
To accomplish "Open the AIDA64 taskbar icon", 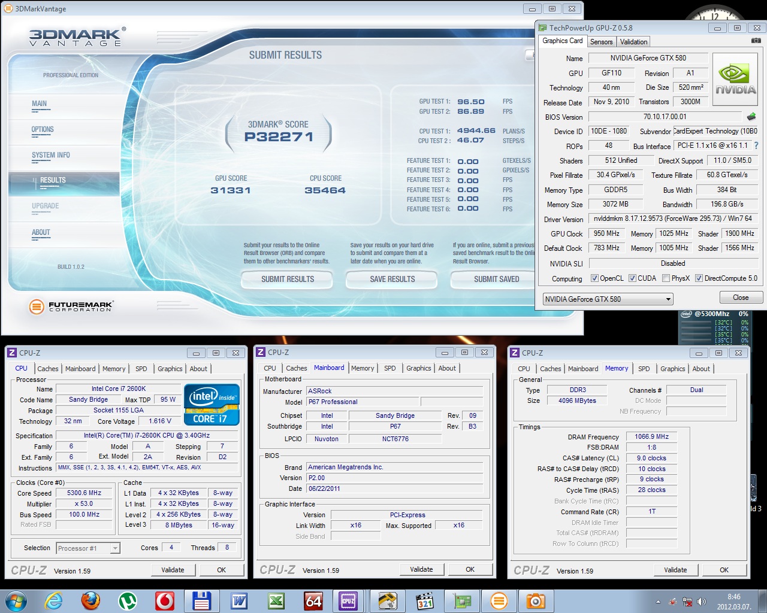I will point(313,600).
